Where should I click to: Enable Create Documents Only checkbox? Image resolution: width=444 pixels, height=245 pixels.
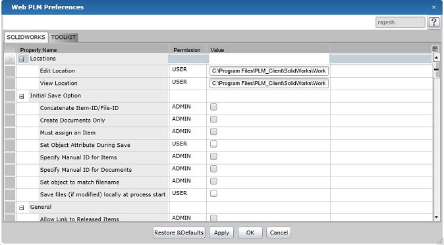point(214,119)
